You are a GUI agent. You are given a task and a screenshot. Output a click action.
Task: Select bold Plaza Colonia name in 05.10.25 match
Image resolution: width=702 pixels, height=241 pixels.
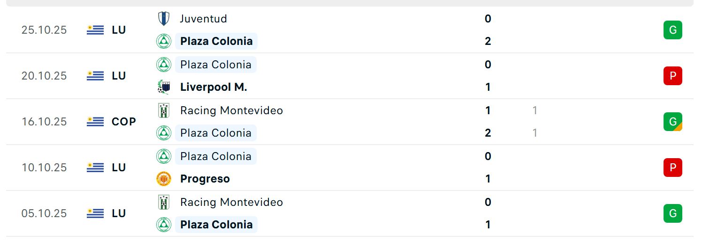pos(216,225)
